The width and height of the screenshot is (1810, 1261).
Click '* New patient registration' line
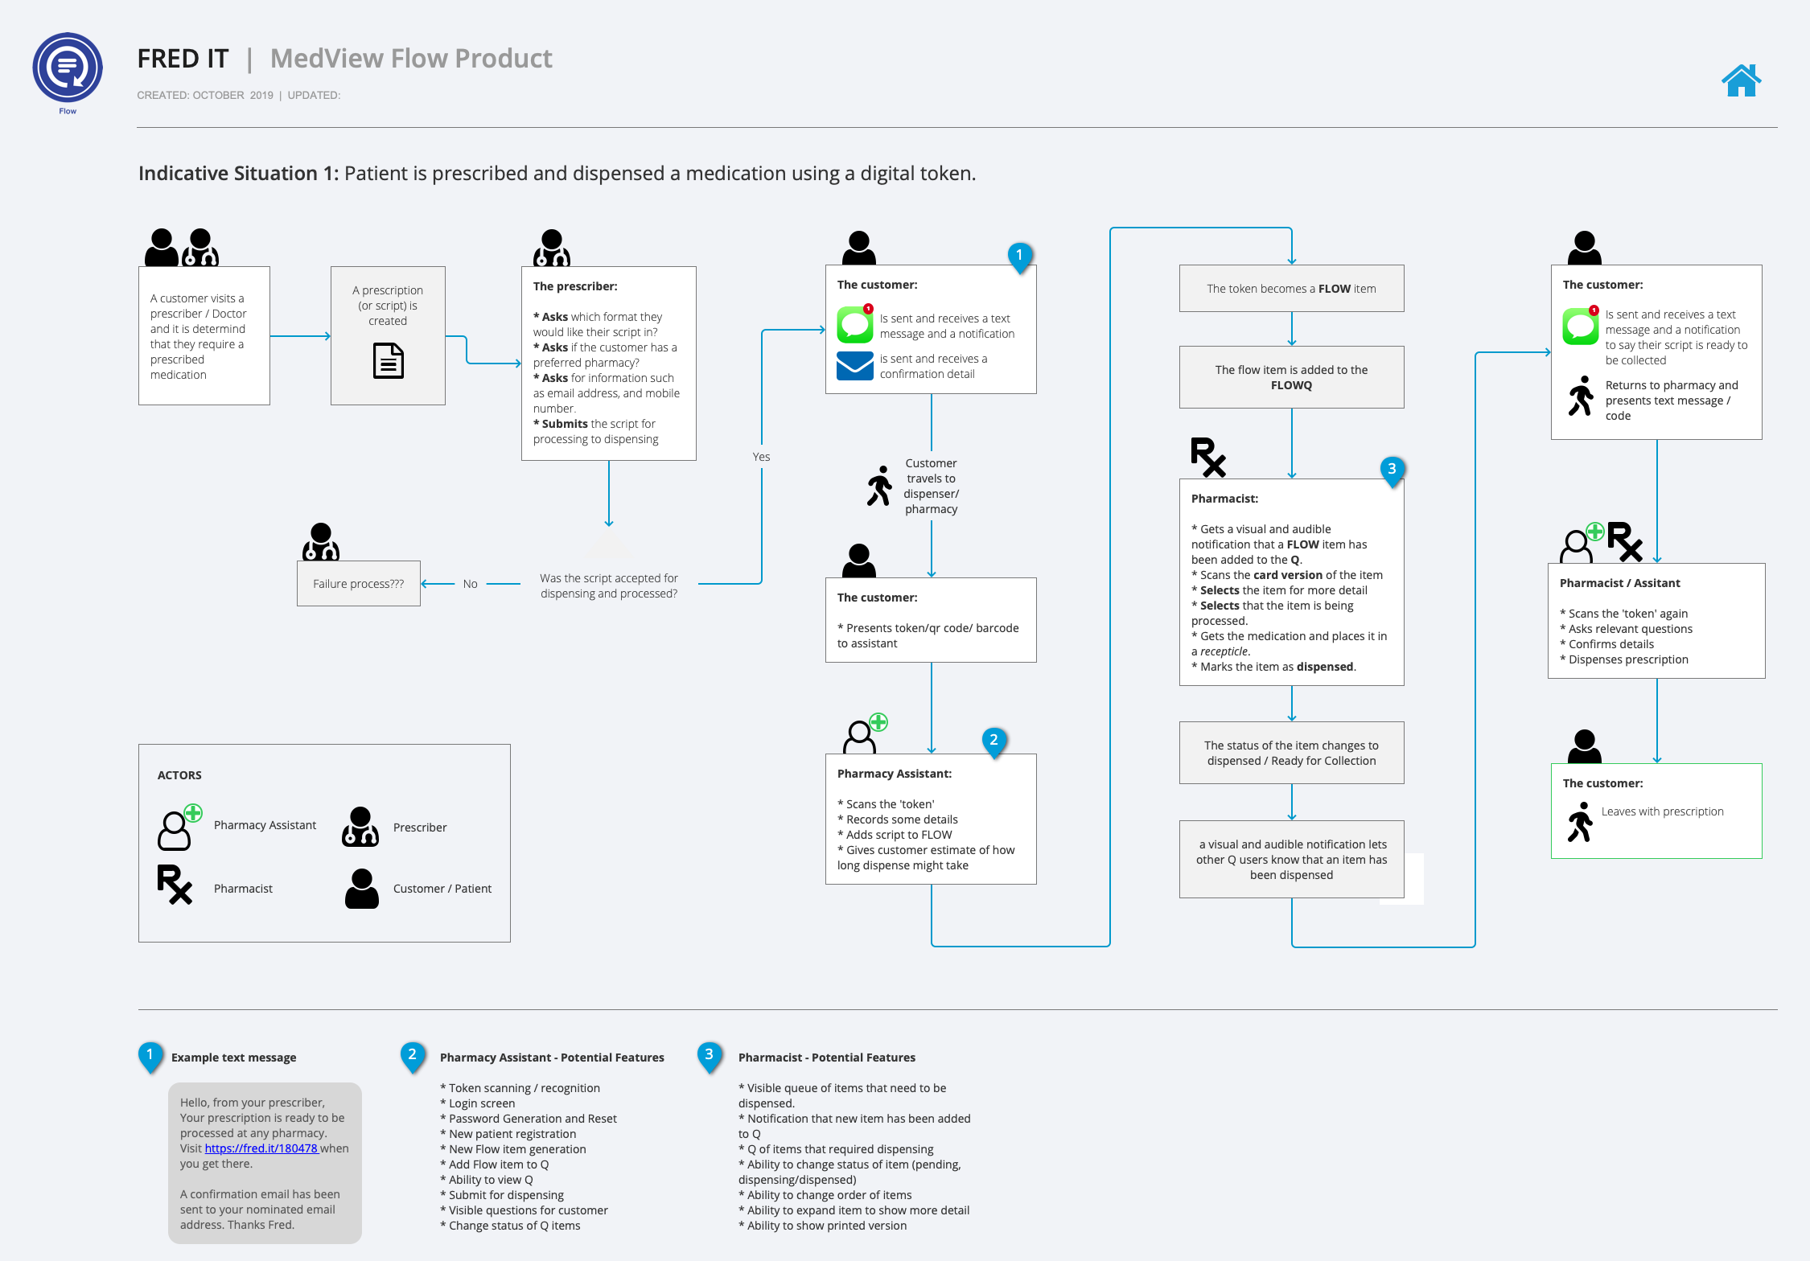[x=508, y=1134]
